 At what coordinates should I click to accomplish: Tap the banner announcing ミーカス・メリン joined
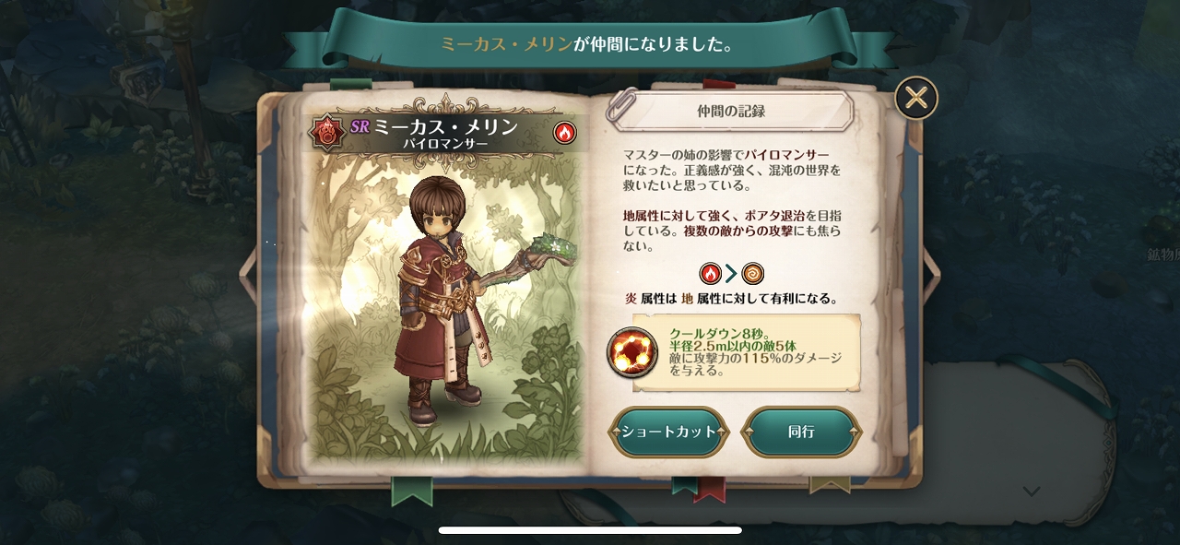pyautogui.click(x=589, y=43)
